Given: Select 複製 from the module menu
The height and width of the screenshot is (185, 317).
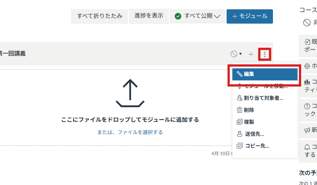Looking at the screenshot, I should (x=249, y=122).
